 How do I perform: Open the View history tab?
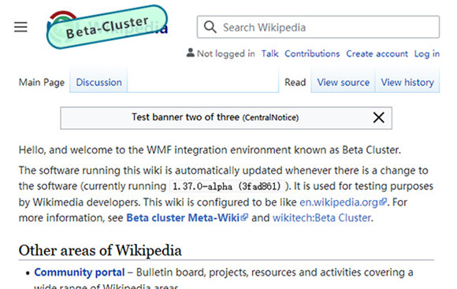[407, 83]
